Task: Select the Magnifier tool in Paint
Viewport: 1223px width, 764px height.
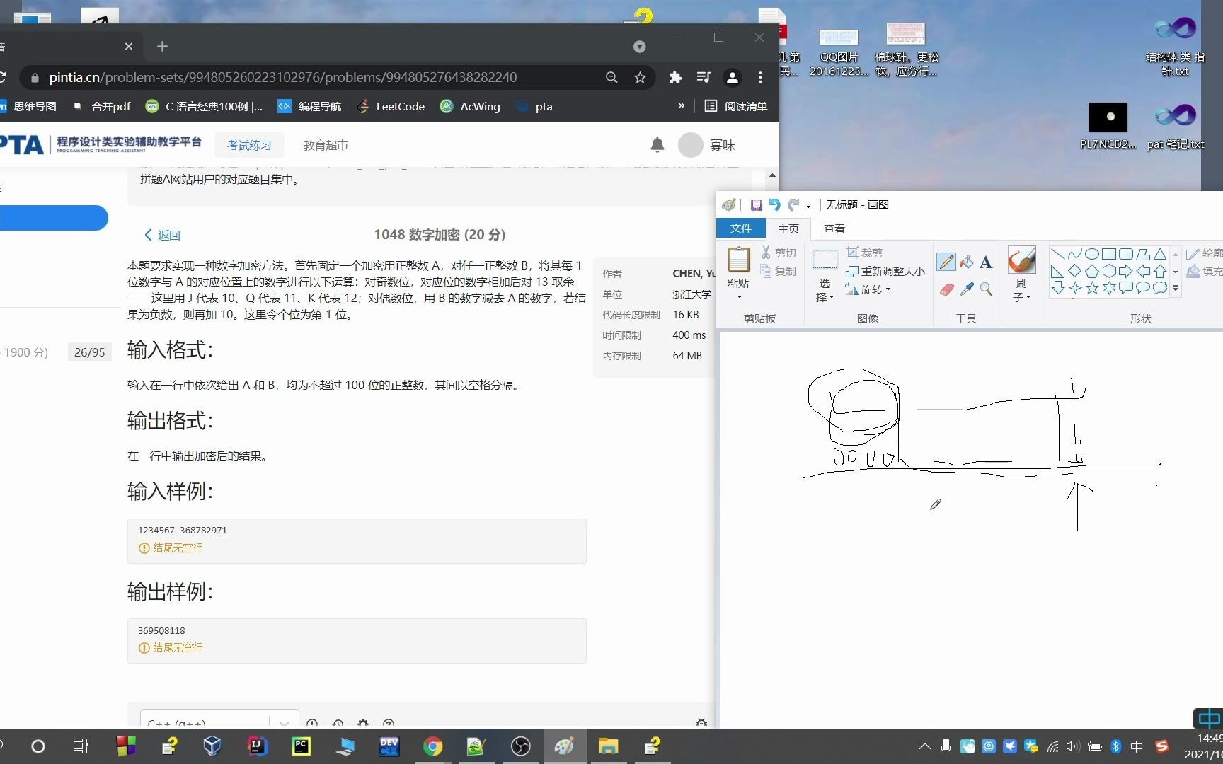Action: [986, 289]
